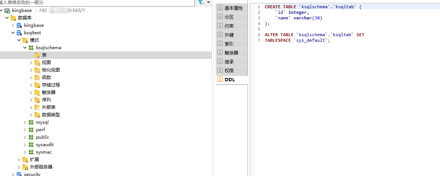Collapse the kingbase connection node
Screen dimensions: 440x176
coord(1,10)
